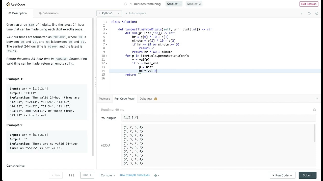Click the 'return ""' line 15 in editor

click(x=133, y=75)
